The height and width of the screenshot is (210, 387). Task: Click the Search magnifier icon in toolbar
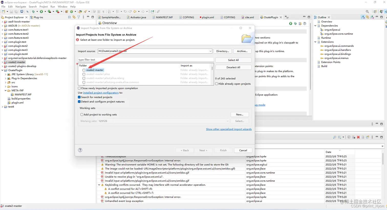point(367,11)
